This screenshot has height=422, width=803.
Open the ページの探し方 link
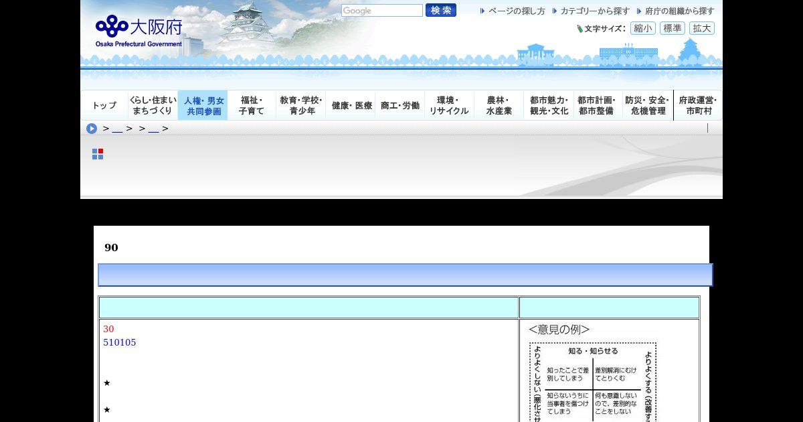coord(513,11)
